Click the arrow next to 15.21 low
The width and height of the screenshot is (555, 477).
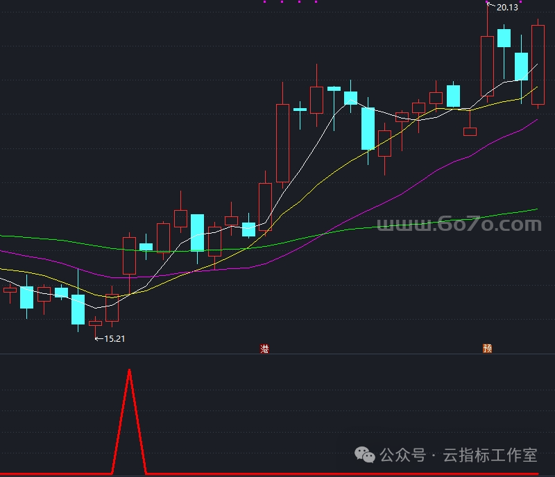tap(99, 338)
